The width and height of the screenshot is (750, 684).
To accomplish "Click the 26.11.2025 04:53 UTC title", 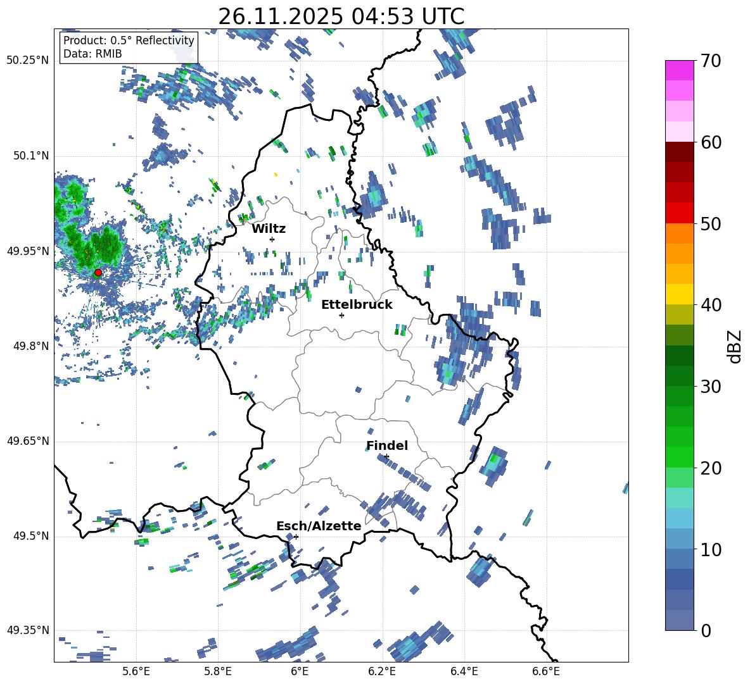I will click(341, 16).
